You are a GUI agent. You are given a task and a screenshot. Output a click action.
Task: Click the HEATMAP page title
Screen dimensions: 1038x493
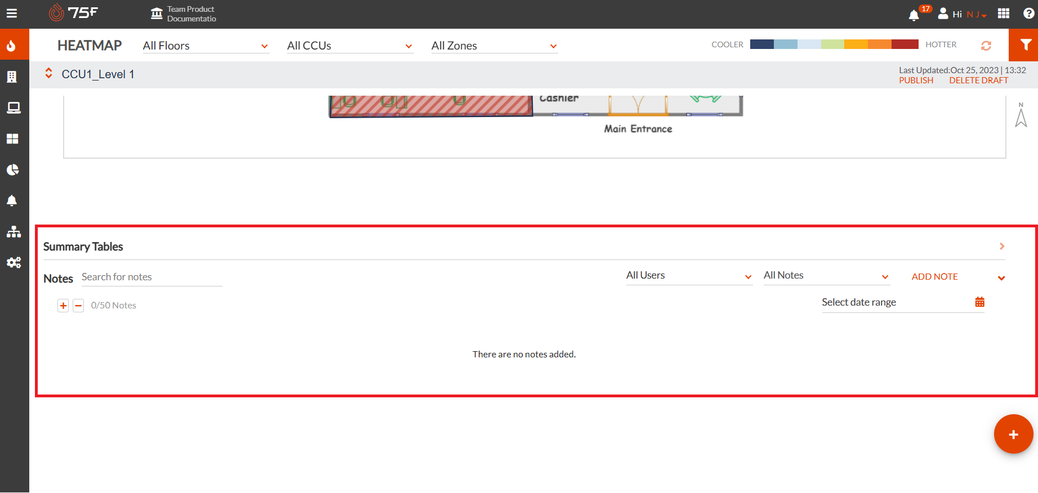[90, 46]
